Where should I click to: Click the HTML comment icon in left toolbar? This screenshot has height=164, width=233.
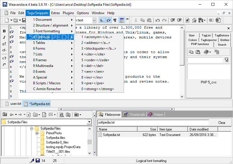[x=4, y=50]
